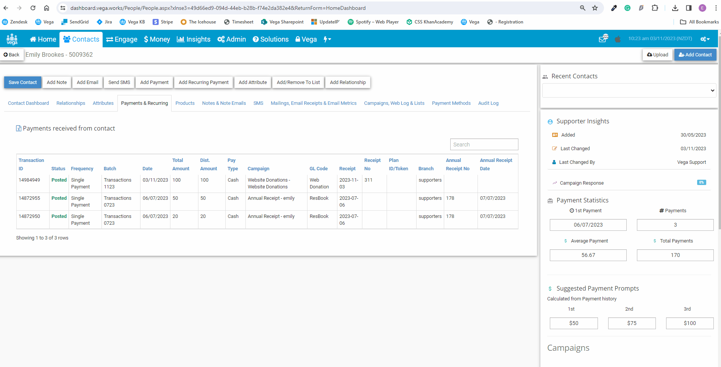The image size is (721, 367).
Task: Toggle the browser side panel icon
Action: tap(689, 8)
